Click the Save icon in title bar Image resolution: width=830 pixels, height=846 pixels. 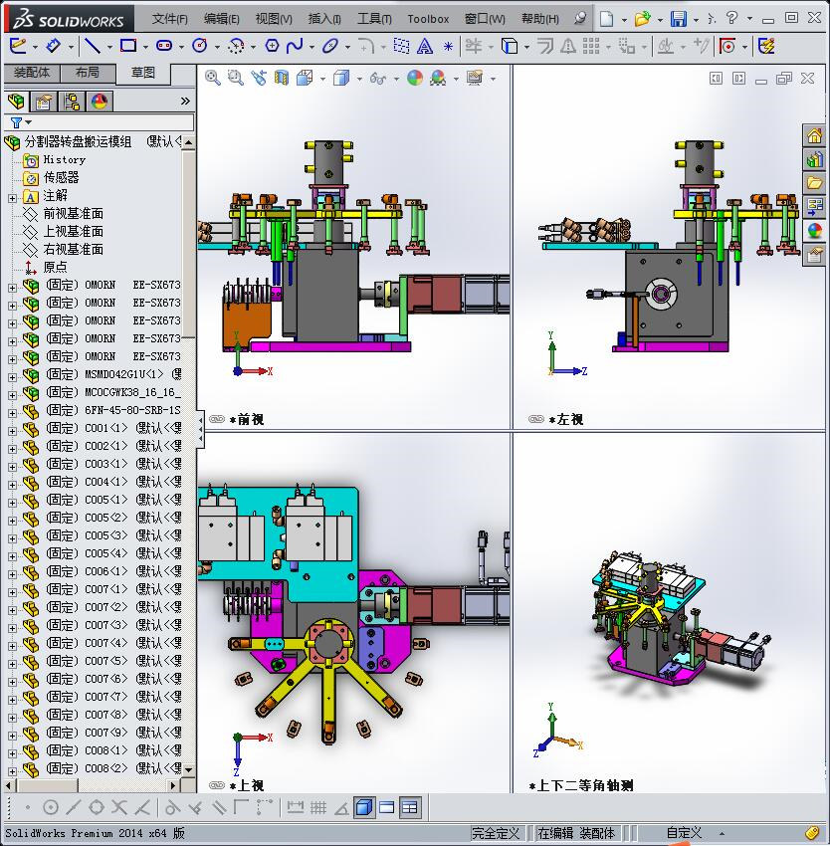tap(679, 19)
